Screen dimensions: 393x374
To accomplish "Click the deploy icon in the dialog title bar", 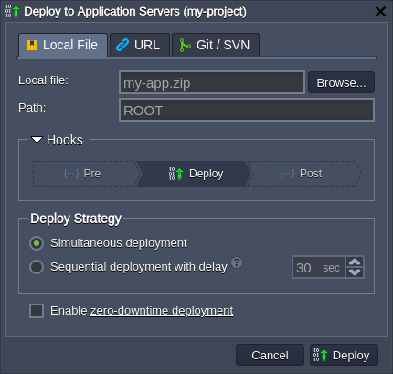I will click(13, 11).
